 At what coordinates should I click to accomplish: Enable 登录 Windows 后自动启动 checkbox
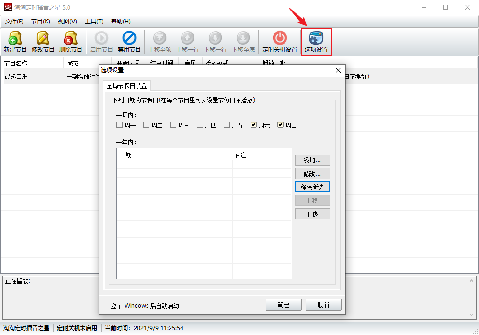106,305
